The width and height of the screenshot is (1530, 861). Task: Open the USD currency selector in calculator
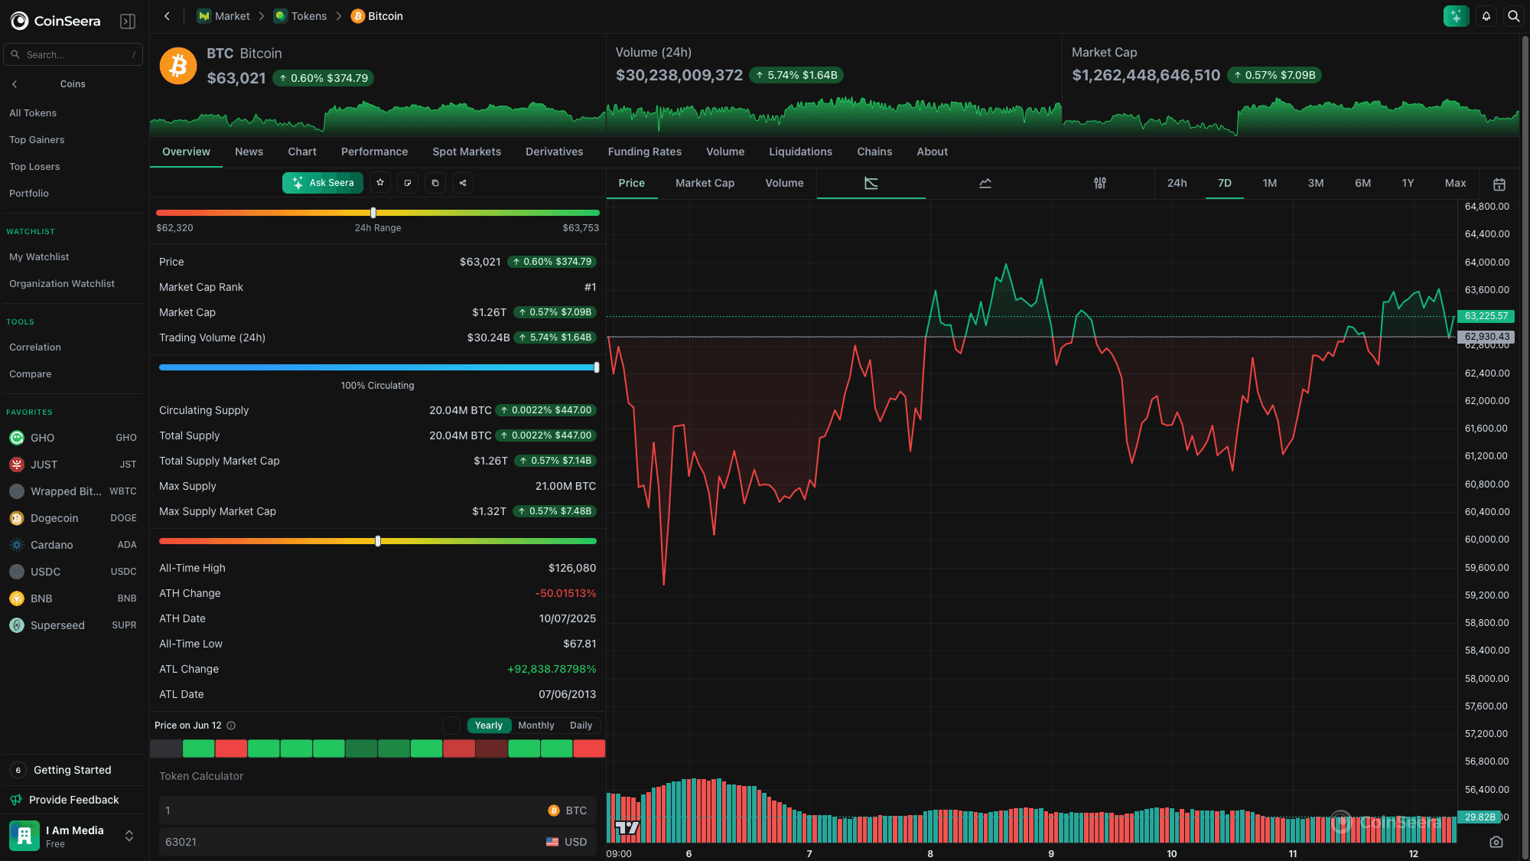pos(567,842)
